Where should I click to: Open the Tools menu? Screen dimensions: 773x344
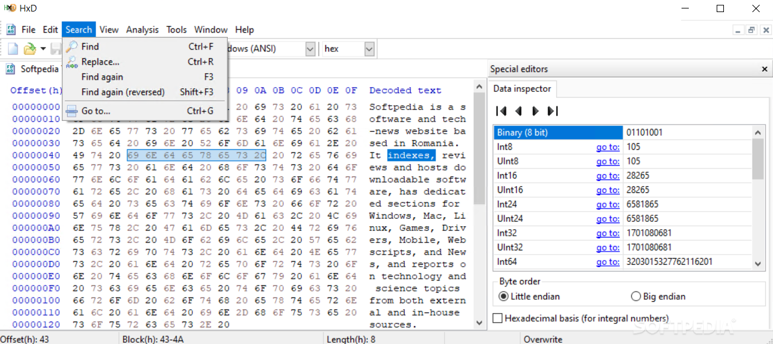[x=177, y=30]
